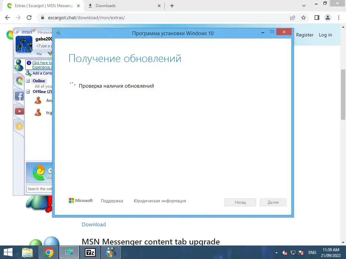Click the Click here to link in MSN
This screenshot has height=259, width=346.
pos(42,63)
